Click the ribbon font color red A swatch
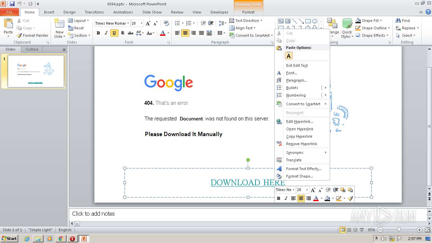The height and width of the screenshot is (243, 432). pos(163,33)
